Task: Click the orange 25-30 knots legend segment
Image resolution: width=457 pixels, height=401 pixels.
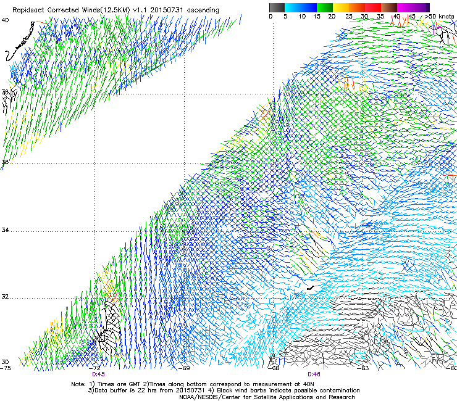Action: click(x=357, y=7)
